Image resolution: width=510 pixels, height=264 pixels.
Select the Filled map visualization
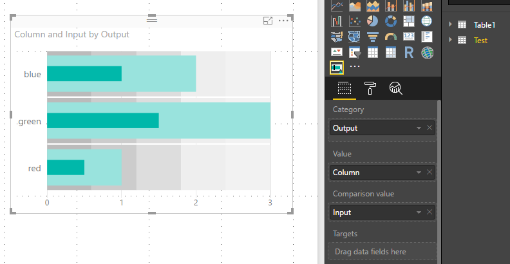click(337, 37)
